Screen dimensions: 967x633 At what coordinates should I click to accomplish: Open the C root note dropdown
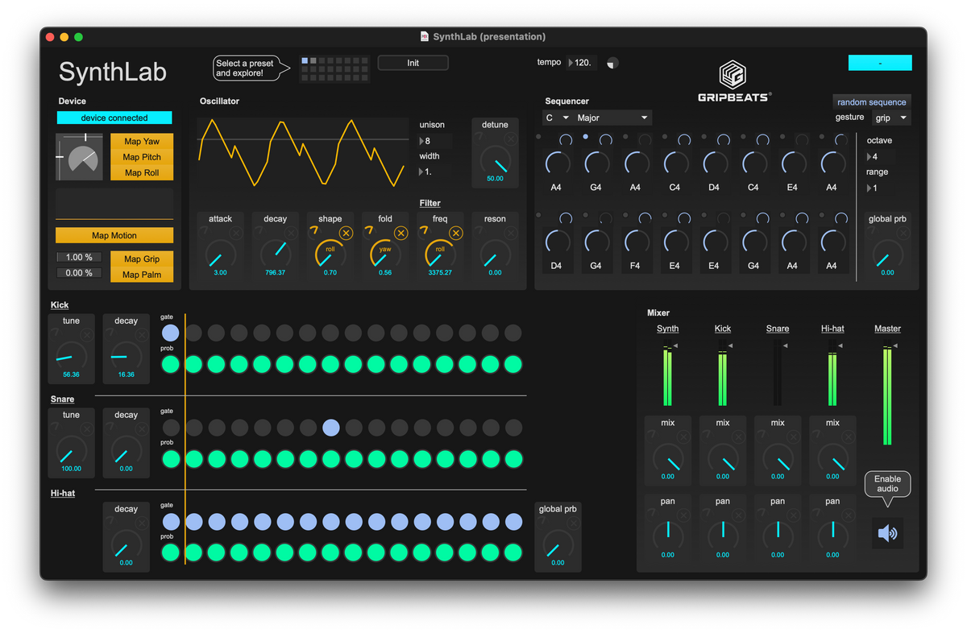coord(557,118)
